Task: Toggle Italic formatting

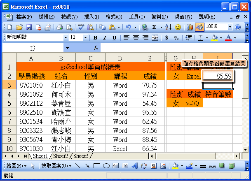Action: click(105, 37)
